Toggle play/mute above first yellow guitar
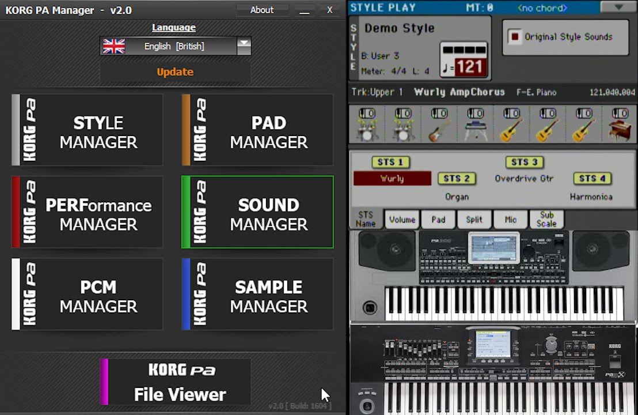Viewport: 638px width, 415px height. [x=511, y=113]
